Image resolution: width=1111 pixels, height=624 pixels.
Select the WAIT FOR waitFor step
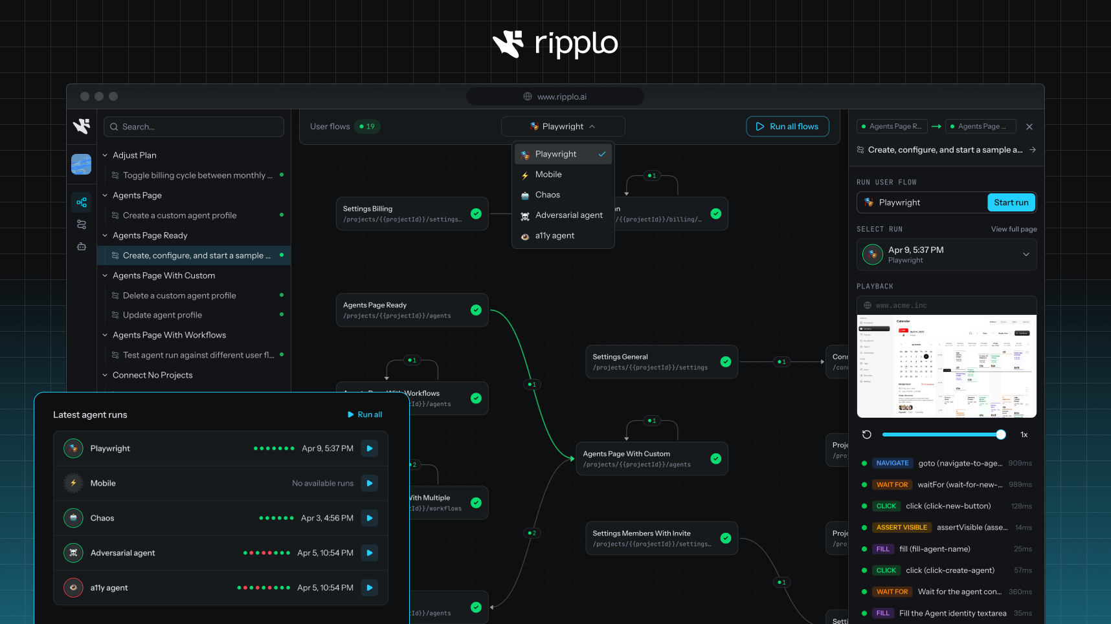(x=947, y=484)
